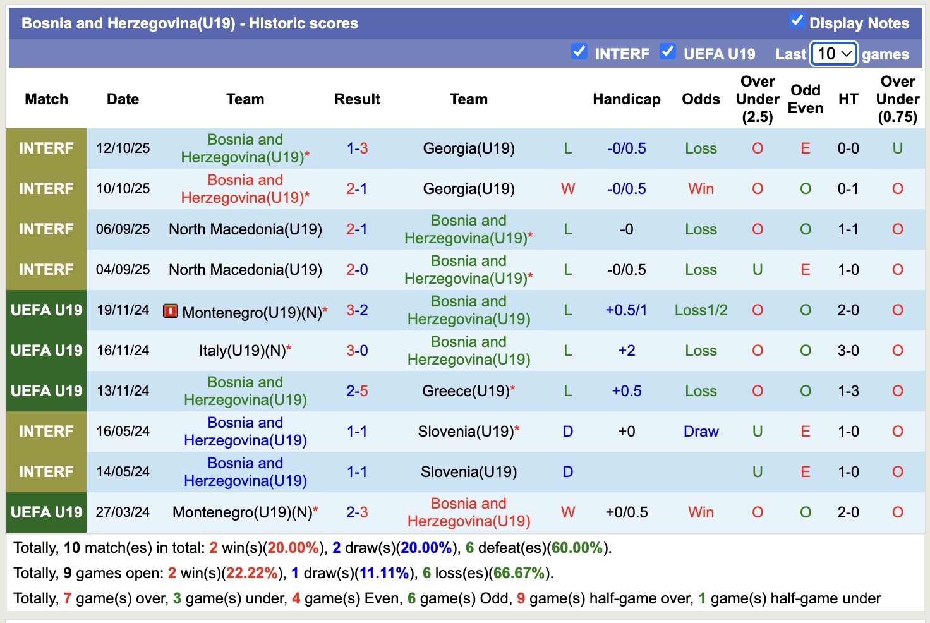
Task: Uncheck the Display Notes checkbox
Action: pyautogui.click(x=797, y=21)
